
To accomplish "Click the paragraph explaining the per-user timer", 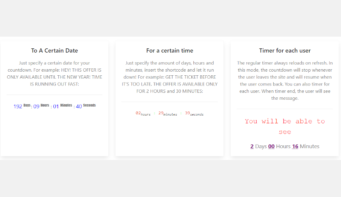I will [285, 81].
